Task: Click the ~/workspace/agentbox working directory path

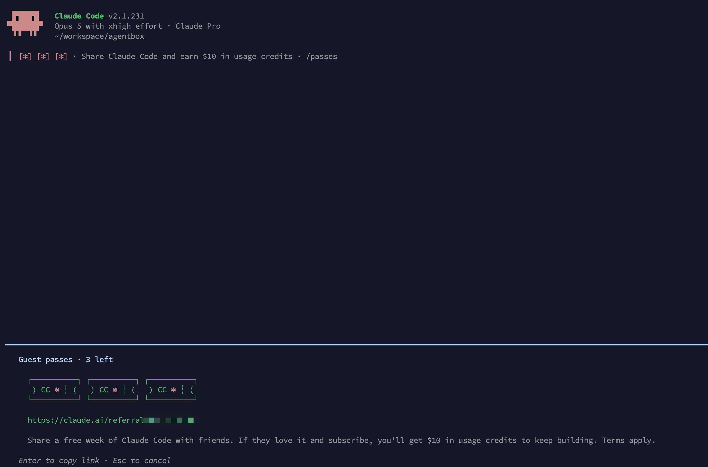Action: click(99, 36)
